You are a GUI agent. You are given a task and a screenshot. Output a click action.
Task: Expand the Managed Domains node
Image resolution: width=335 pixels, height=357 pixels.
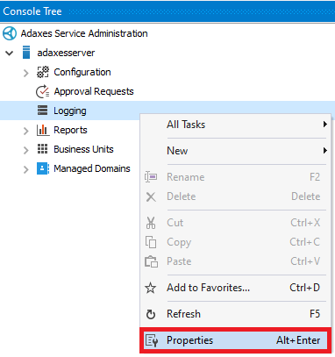(x=26, y=169)
